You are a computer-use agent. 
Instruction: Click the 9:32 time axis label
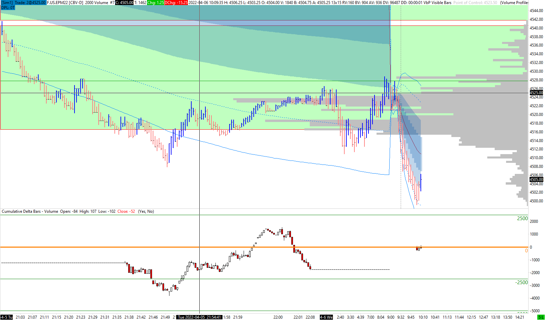(401, 317)
